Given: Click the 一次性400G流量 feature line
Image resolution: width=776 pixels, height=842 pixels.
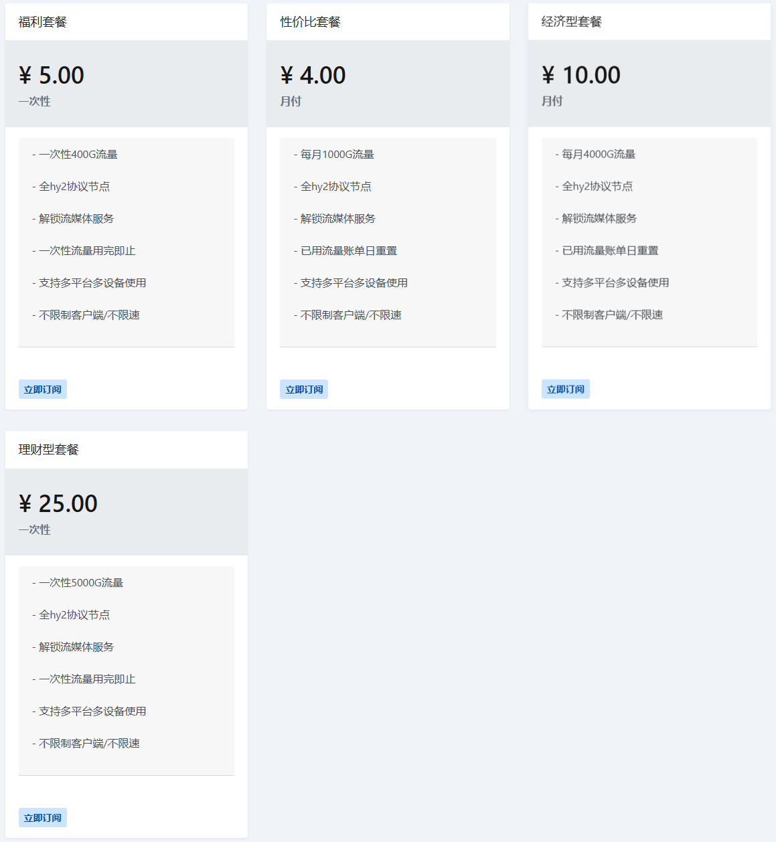Looking at the screenshot, I should (x=75, y=155).
